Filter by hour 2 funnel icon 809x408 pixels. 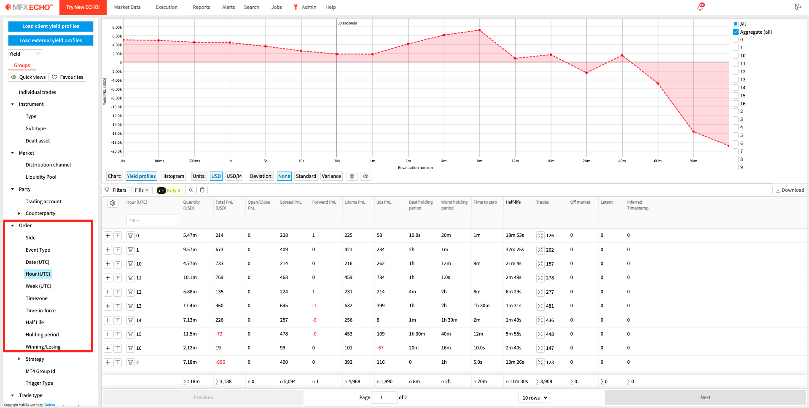point(131,362)
